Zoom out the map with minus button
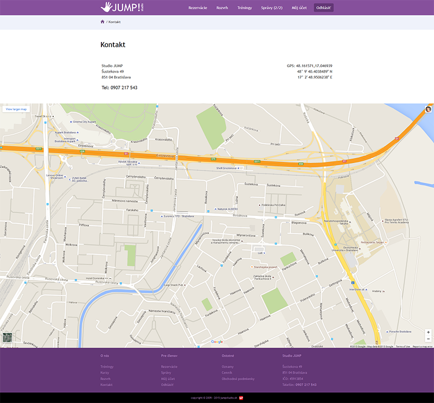Screen dimensions: 434x403 (x=428, y=339)
